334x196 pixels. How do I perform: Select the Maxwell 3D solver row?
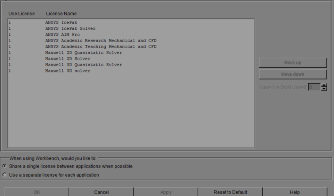coord(131,70)
